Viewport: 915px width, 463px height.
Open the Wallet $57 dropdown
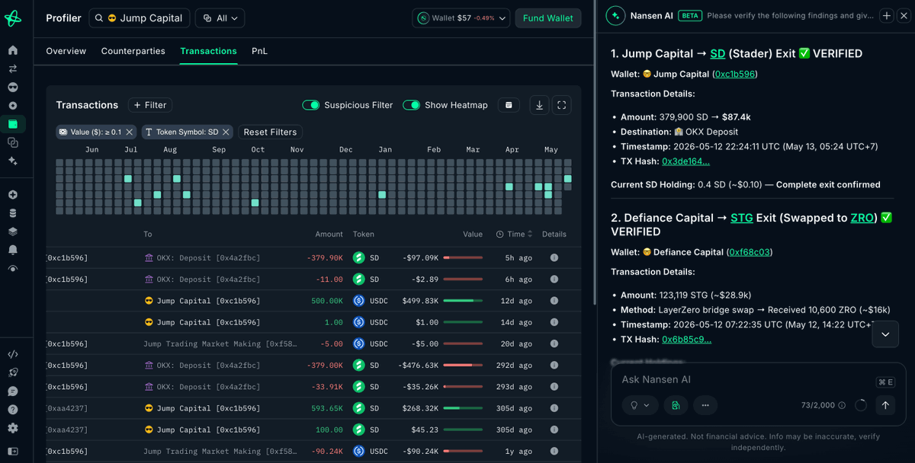461,18
